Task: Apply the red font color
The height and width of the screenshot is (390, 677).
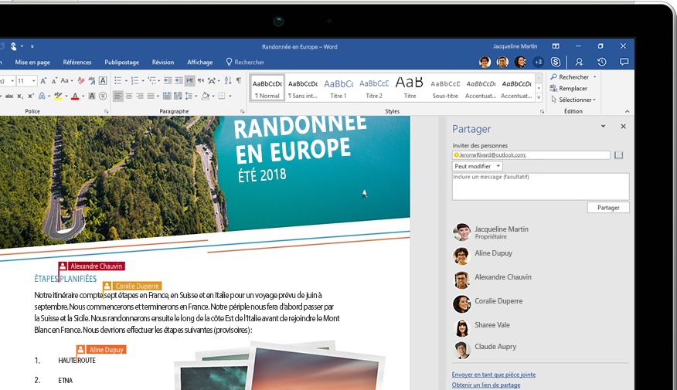Action: (x=75, y=97)
